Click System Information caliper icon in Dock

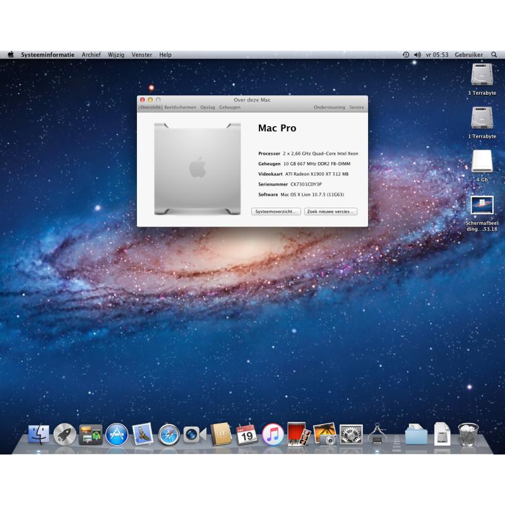tap(377, 434)
